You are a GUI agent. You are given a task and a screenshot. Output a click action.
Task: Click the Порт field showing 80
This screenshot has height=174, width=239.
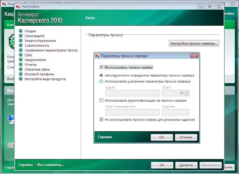(173, 93)
